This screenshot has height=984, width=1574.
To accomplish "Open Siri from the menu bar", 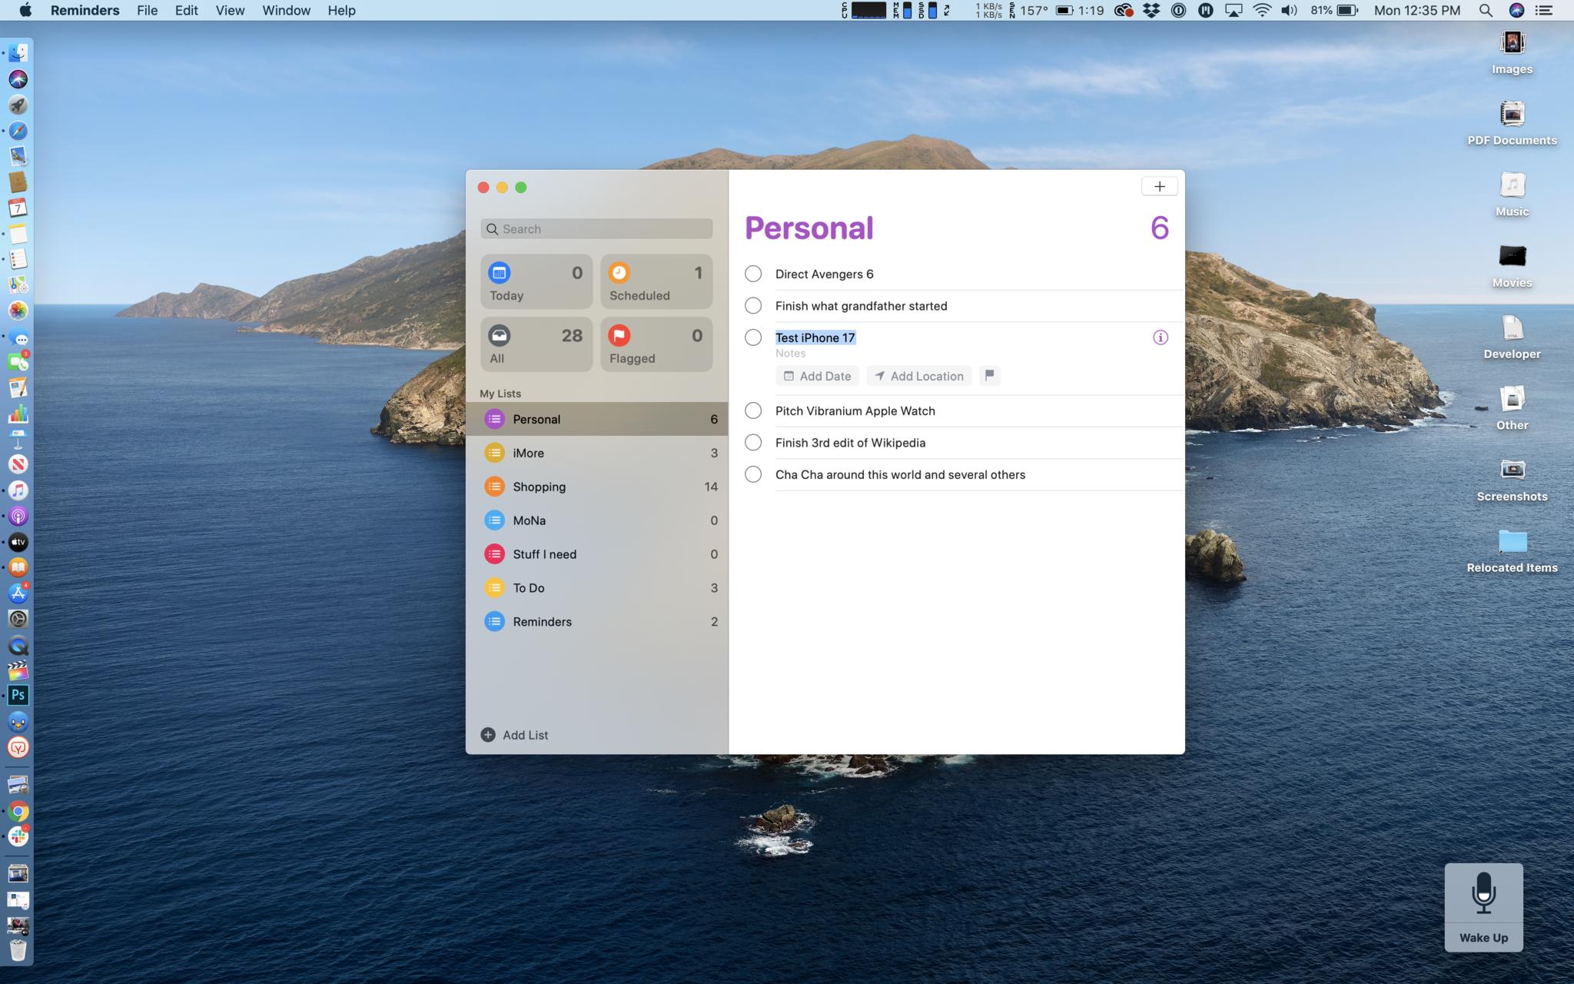I will (x=1516, y=10).
